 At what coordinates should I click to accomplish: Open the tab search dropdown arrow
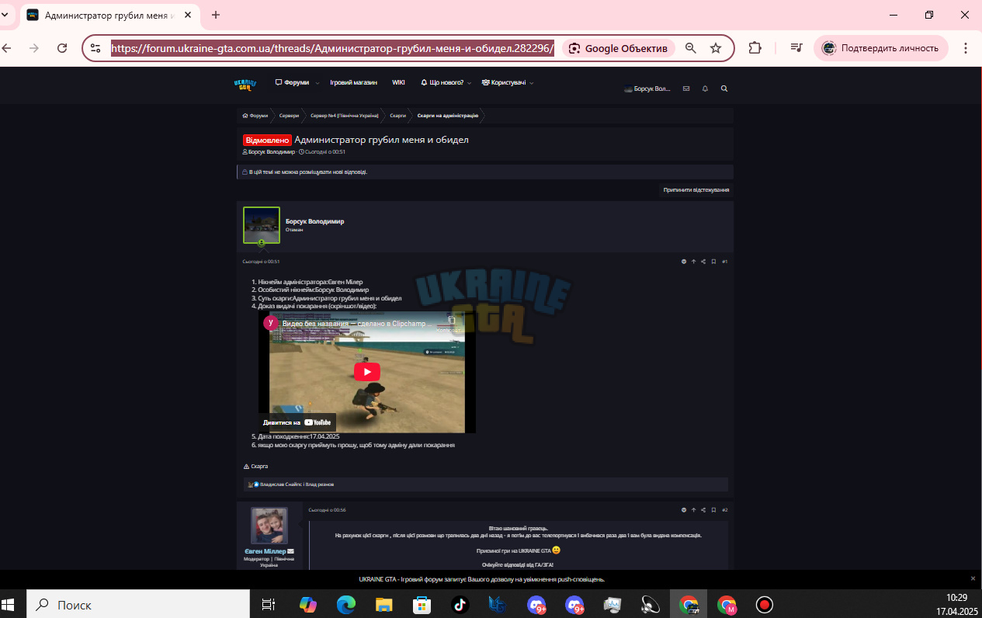point(5,15)
